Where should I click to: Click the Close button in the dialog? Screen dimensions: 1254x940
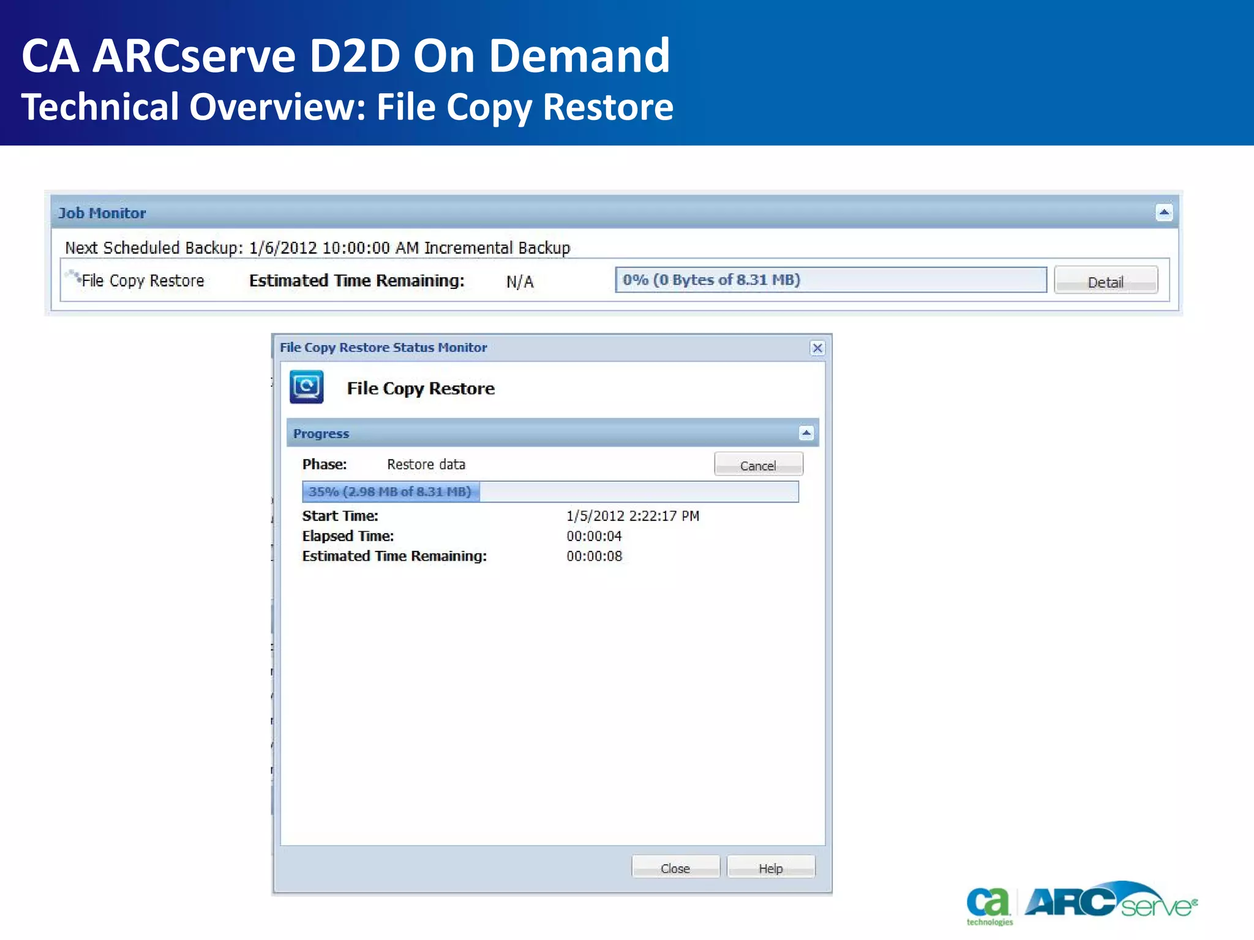coord(675,867)
